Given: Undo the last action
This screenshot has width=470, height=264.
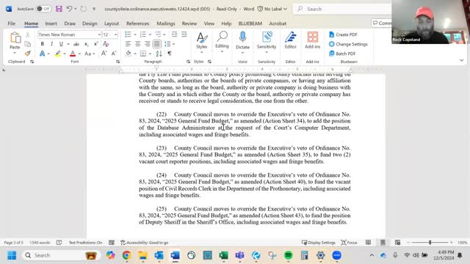Looking at the screenshot, I should click(x=69, y=9).
